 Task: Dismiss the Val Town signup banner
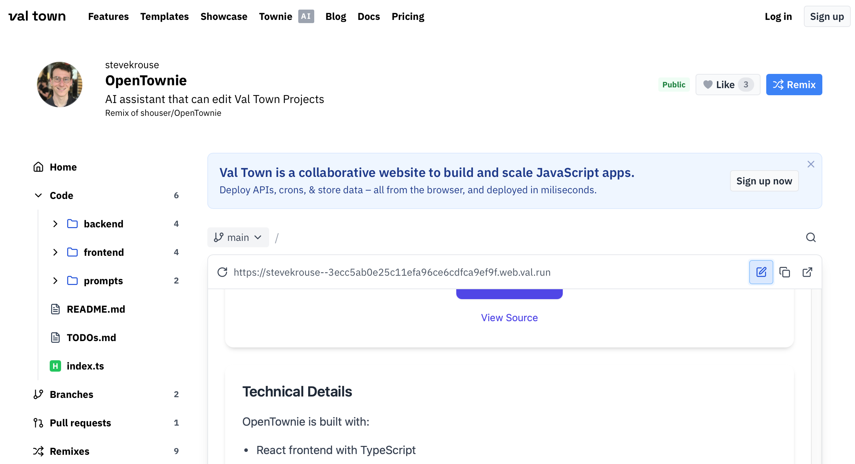(811, 164)
